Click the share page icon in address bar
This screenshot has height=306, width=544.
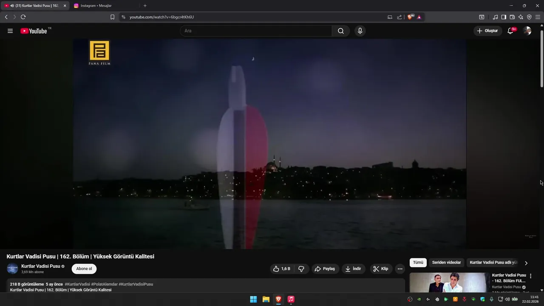click(399, 17)
